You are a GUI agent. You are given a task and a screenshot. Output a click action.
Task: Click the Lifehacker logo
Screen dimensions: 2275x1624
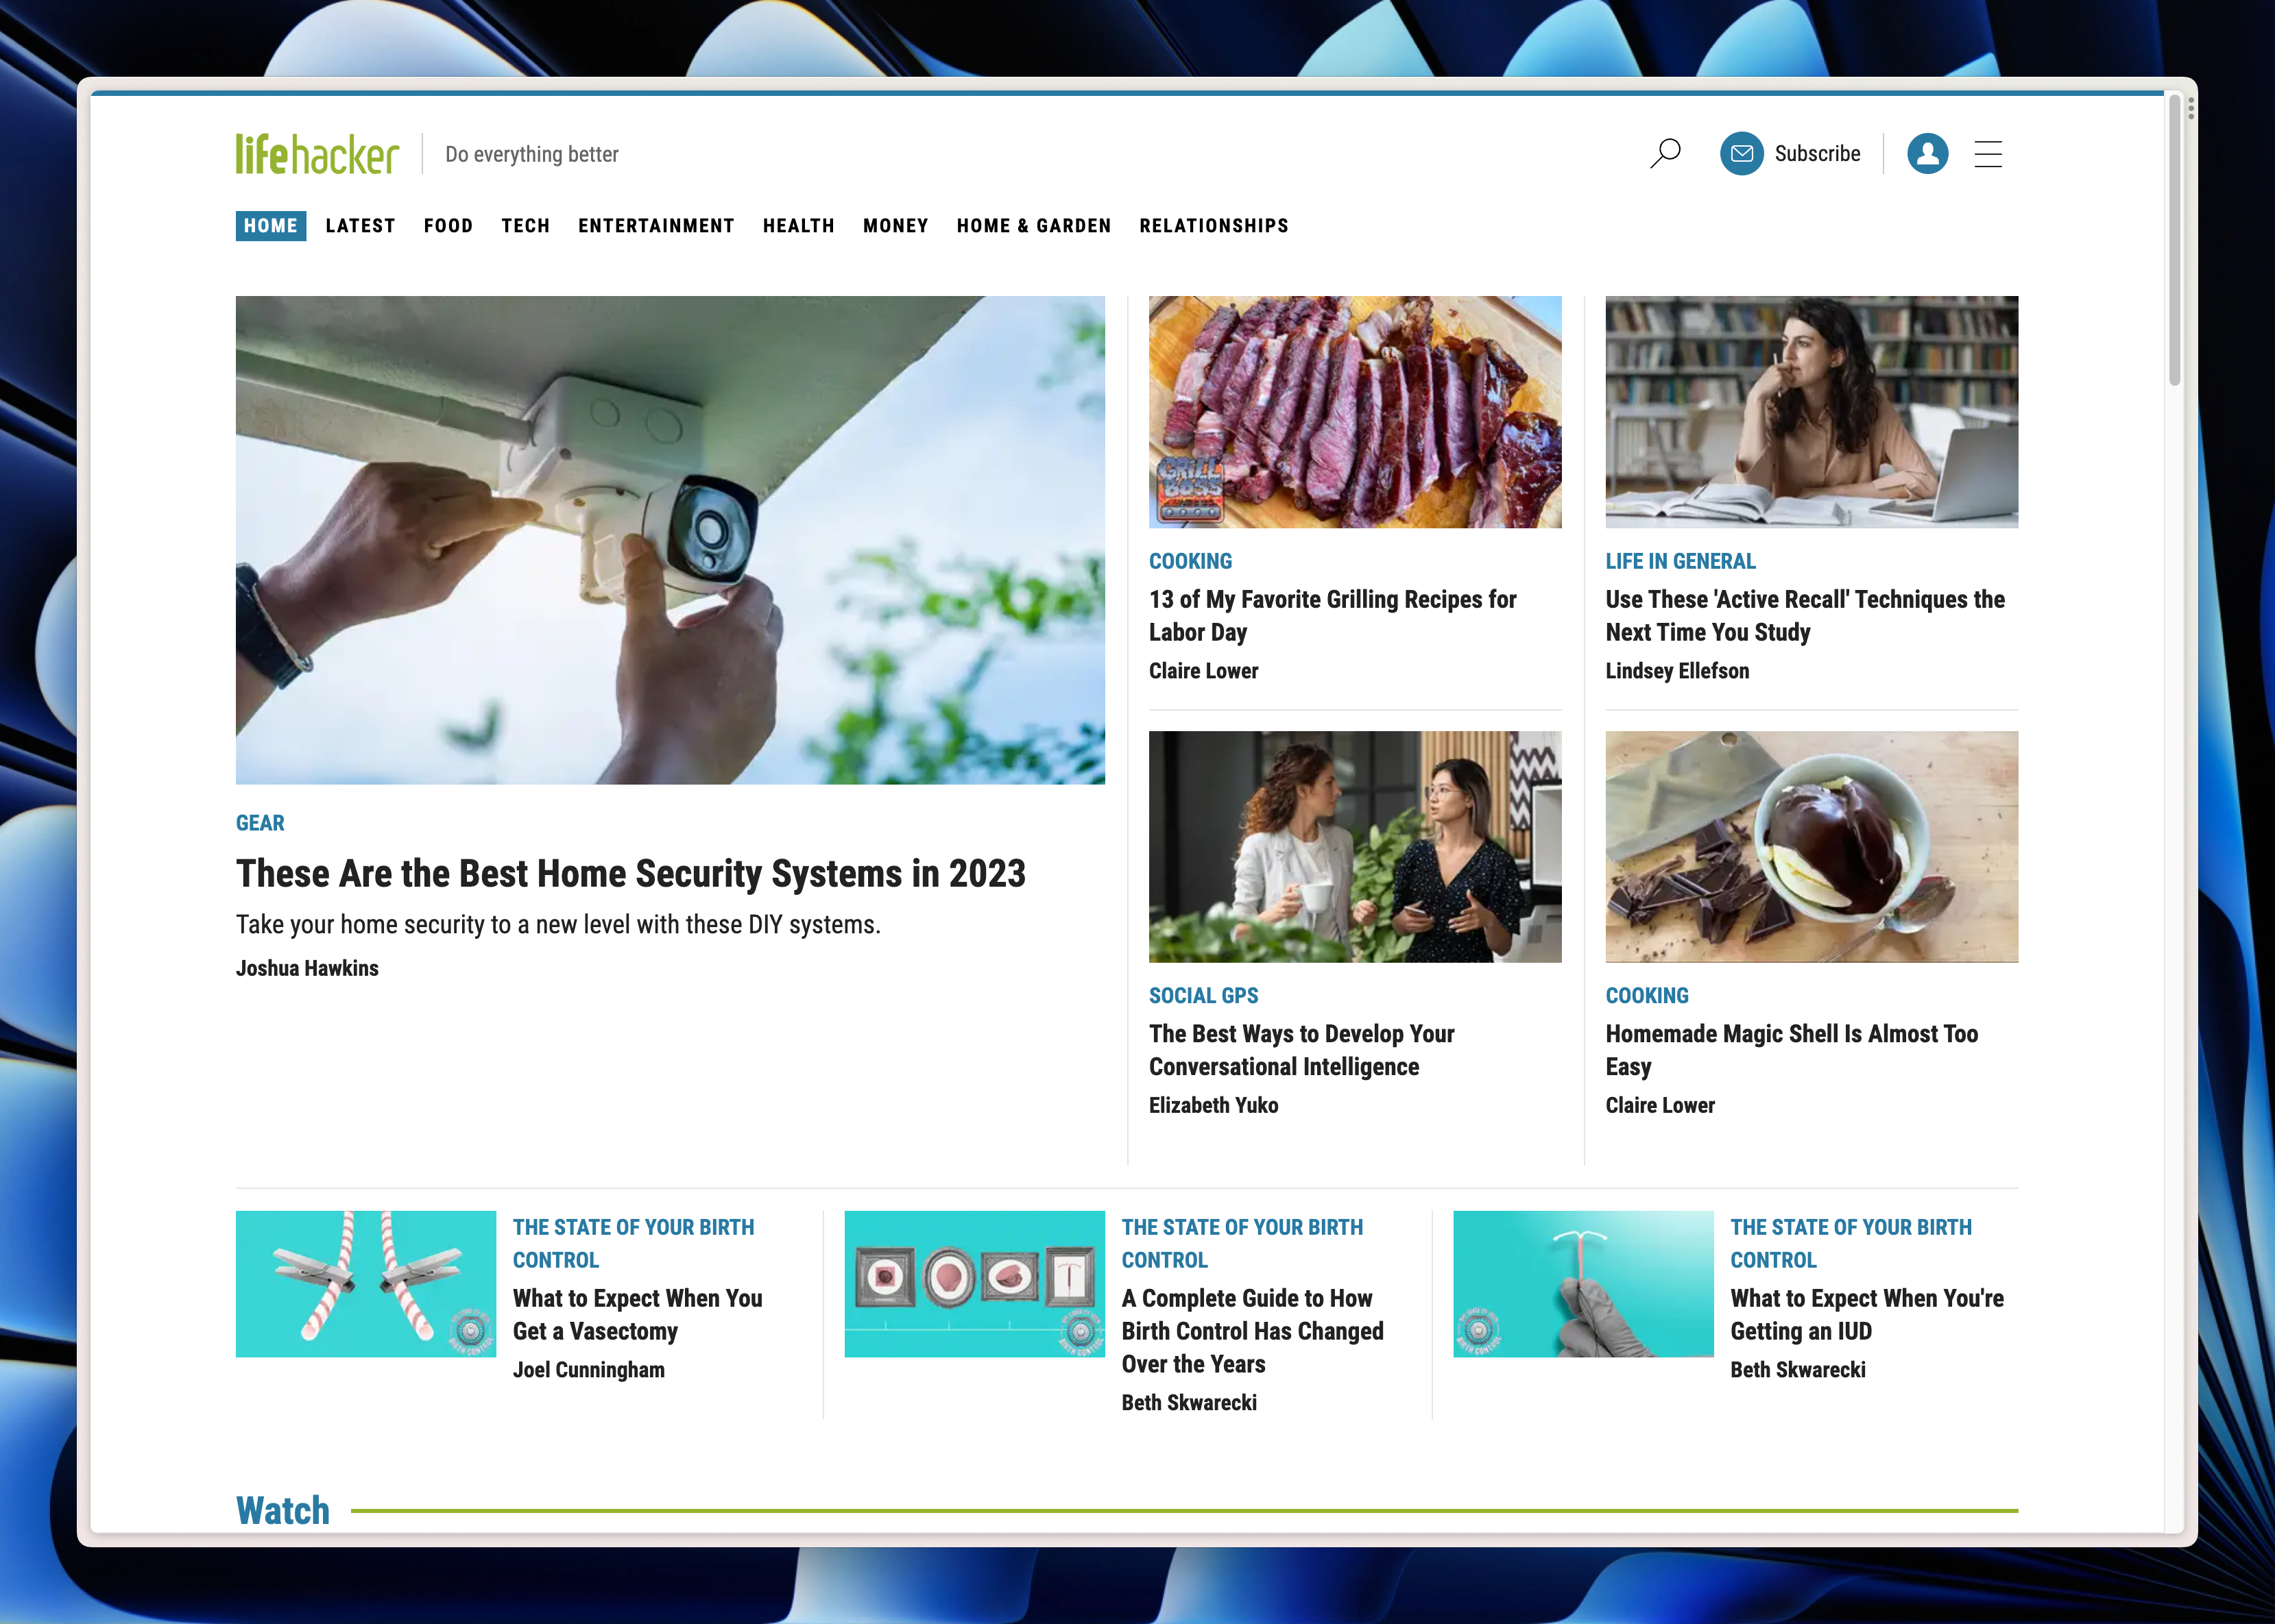[317, 154]
